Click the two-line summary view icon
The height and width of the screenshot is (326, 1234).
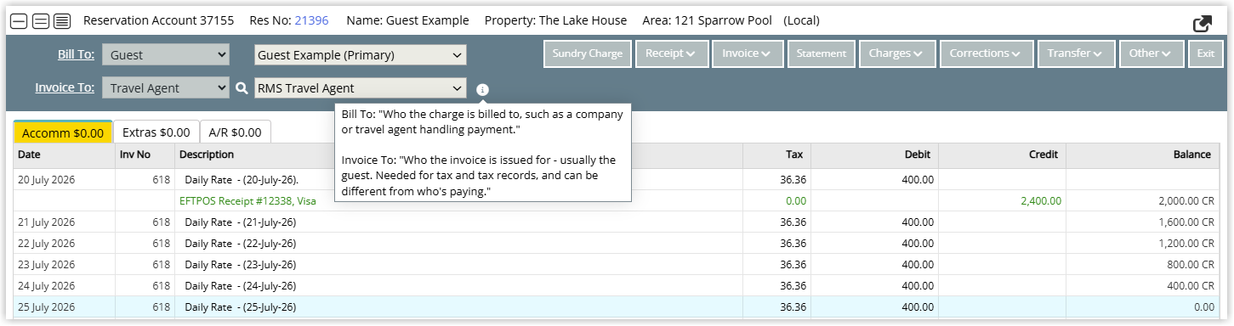[x=40, y=20]
